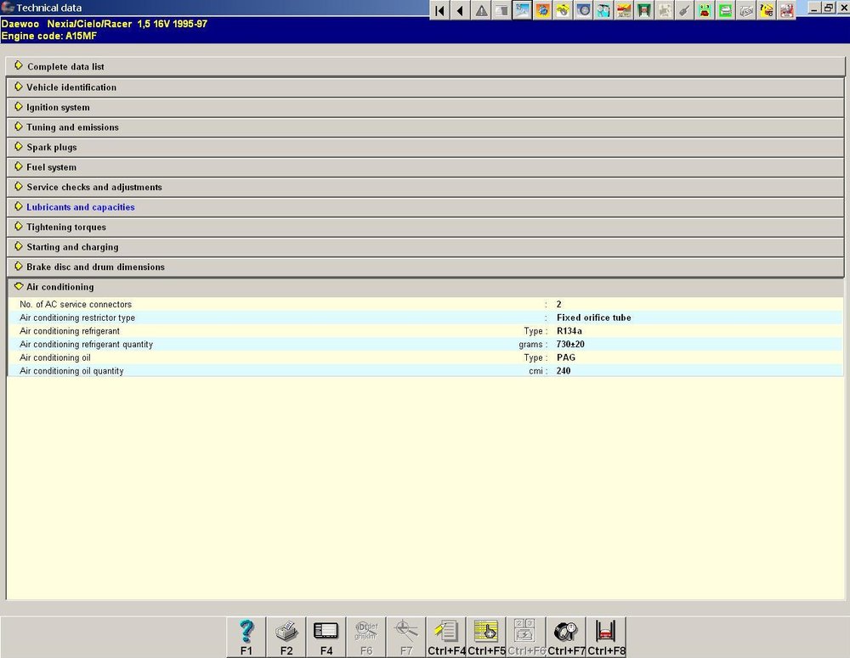Open the cyan module icon beside the wheel icon
Viewport: 850px width, 658px height.
coord(603,10)
